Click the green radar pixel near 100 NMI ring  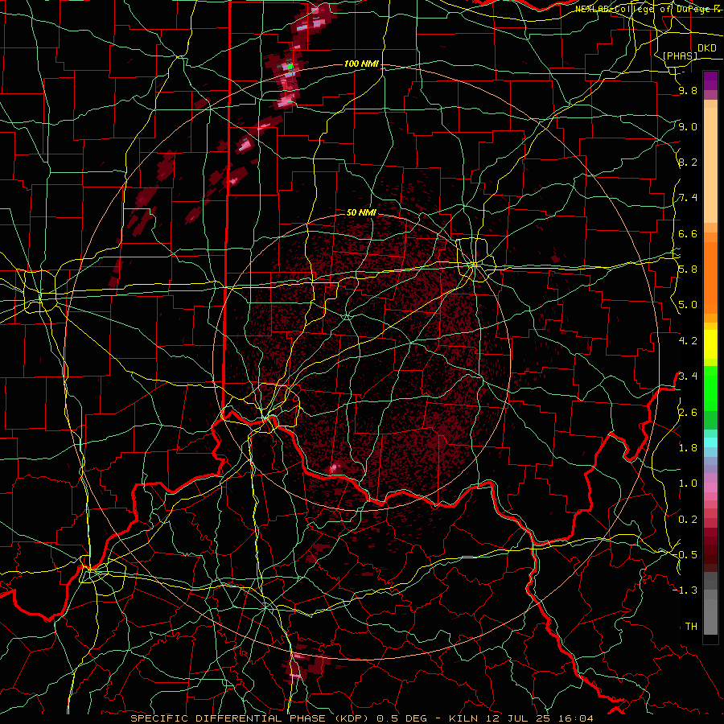[290, 66]
